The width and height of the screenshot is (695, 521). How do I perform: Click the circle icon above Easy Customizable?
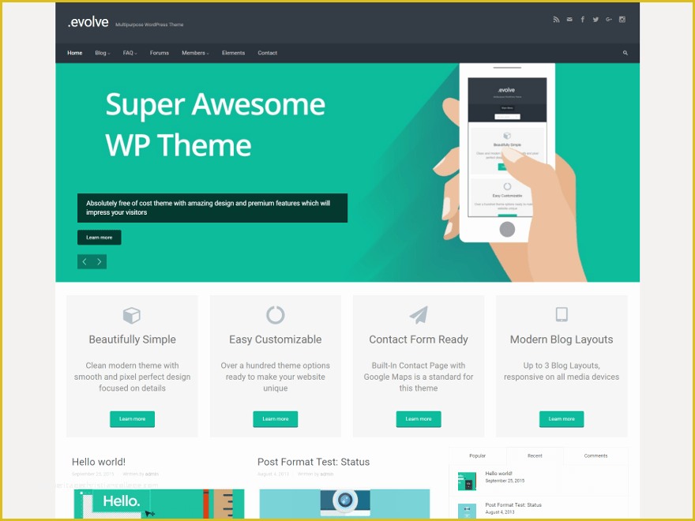[x=276, y=315]
